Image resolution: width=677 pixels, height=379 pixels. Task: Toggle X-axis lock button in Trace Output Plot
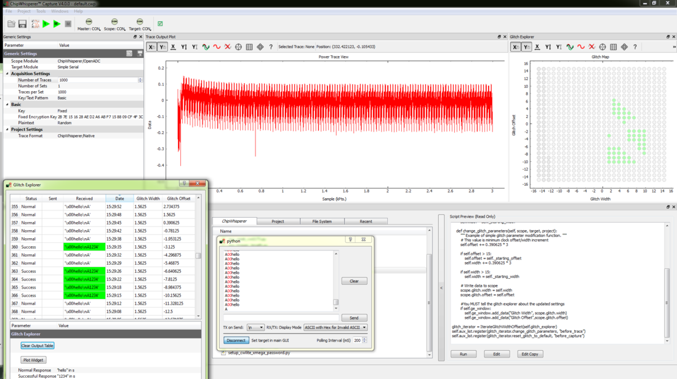(151, 47)
